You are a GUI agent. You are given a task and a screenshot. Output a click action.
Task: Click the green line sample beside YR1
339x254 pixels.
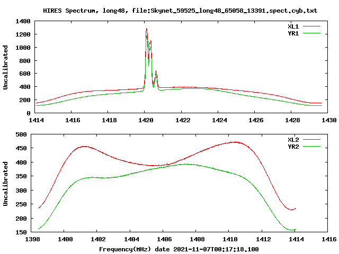point(311,33)
